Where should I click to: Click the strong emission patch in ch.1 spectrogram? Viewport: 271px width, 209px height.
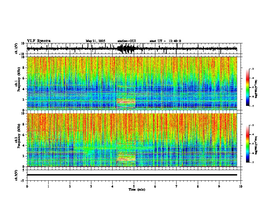pyautogui.click(x=126, y=101)
